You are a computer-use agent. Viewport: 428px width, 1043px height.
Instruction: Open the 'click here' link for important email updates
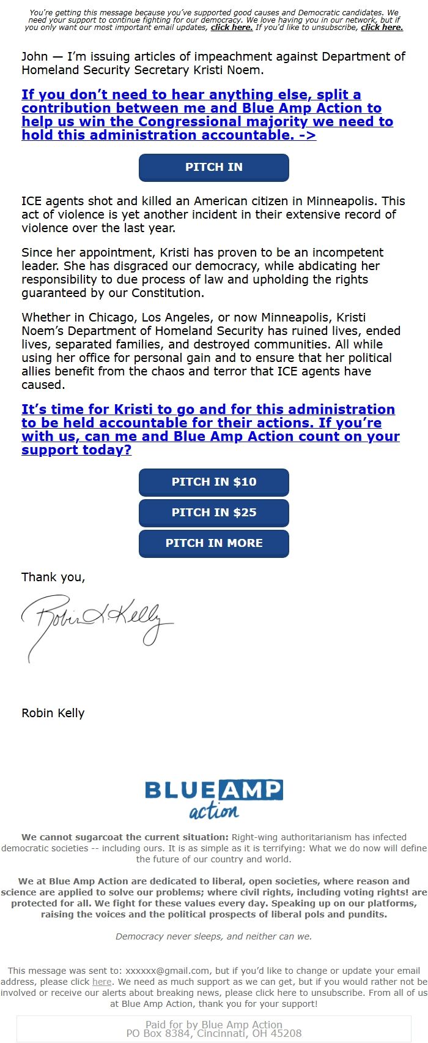pos(229,28)
